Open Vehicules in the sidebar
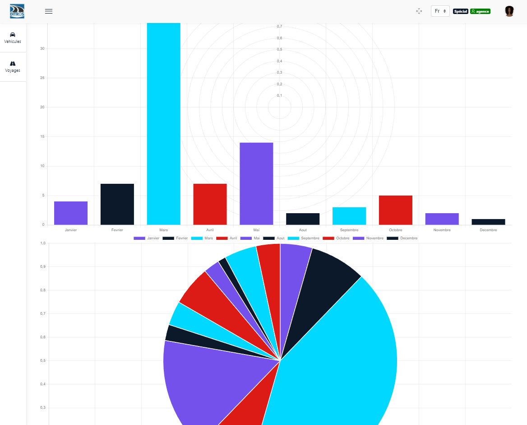 [13, 37]
